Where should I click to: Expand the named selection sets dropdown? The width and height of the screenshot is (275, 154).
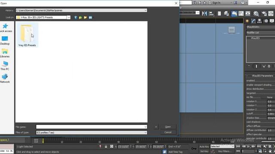tap(198, 13)
